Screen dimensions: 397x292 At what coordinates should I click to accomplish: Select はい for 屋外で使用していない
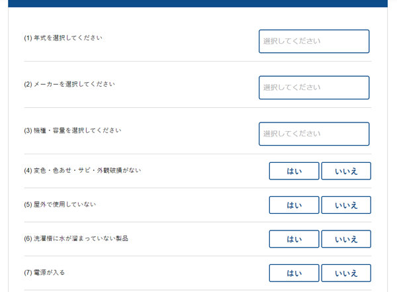point(294,205)
